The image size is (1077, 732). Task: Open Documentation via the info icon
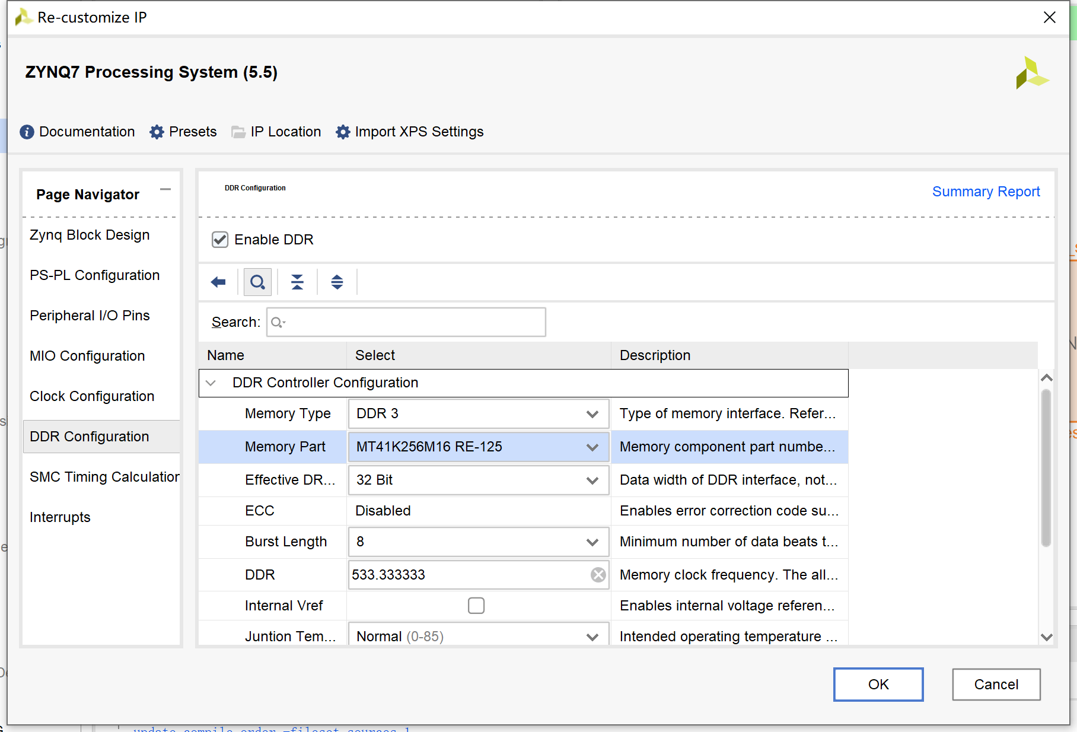pos(27,132)
